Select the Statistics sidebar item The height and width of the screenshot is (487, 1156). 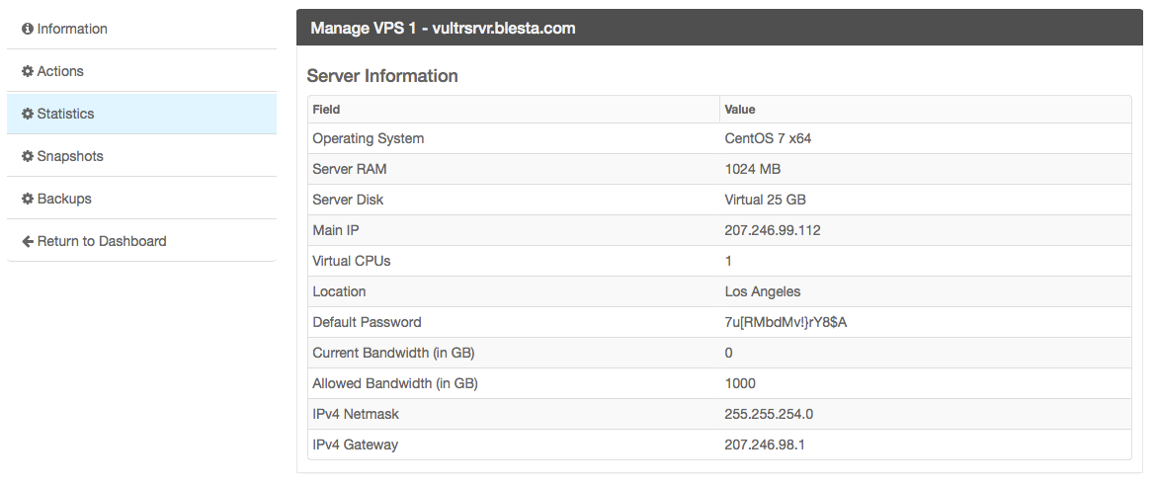tap(65, 115)
